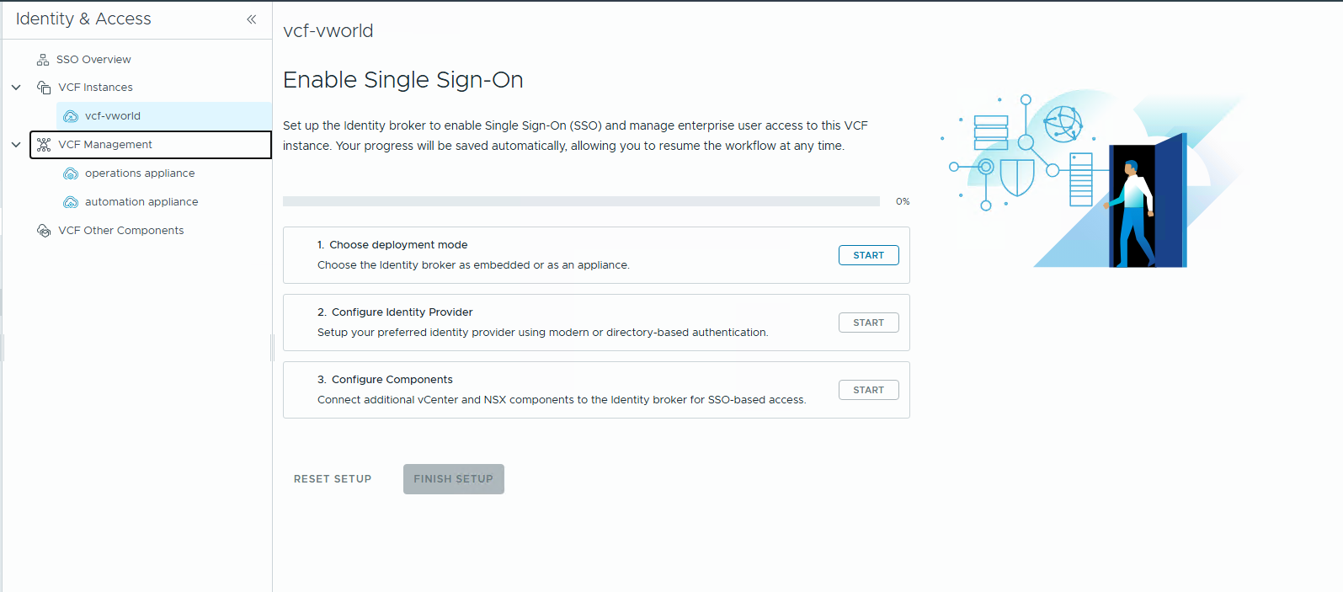Viewport: 1343px width, 592px height.
Task: Click the VCF Instances icon
Action: pos(44,88)
